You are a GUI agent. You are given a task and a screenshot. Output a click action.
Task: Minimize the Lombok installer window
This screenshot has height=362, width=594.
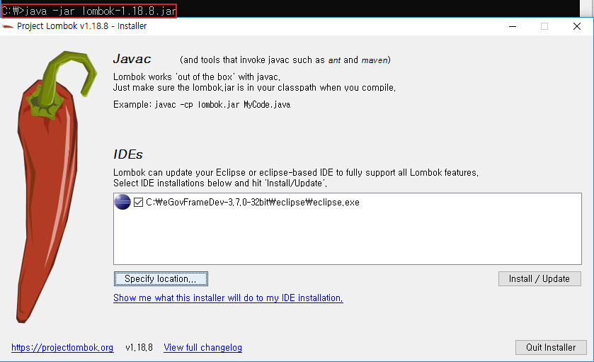click(513, 26)
